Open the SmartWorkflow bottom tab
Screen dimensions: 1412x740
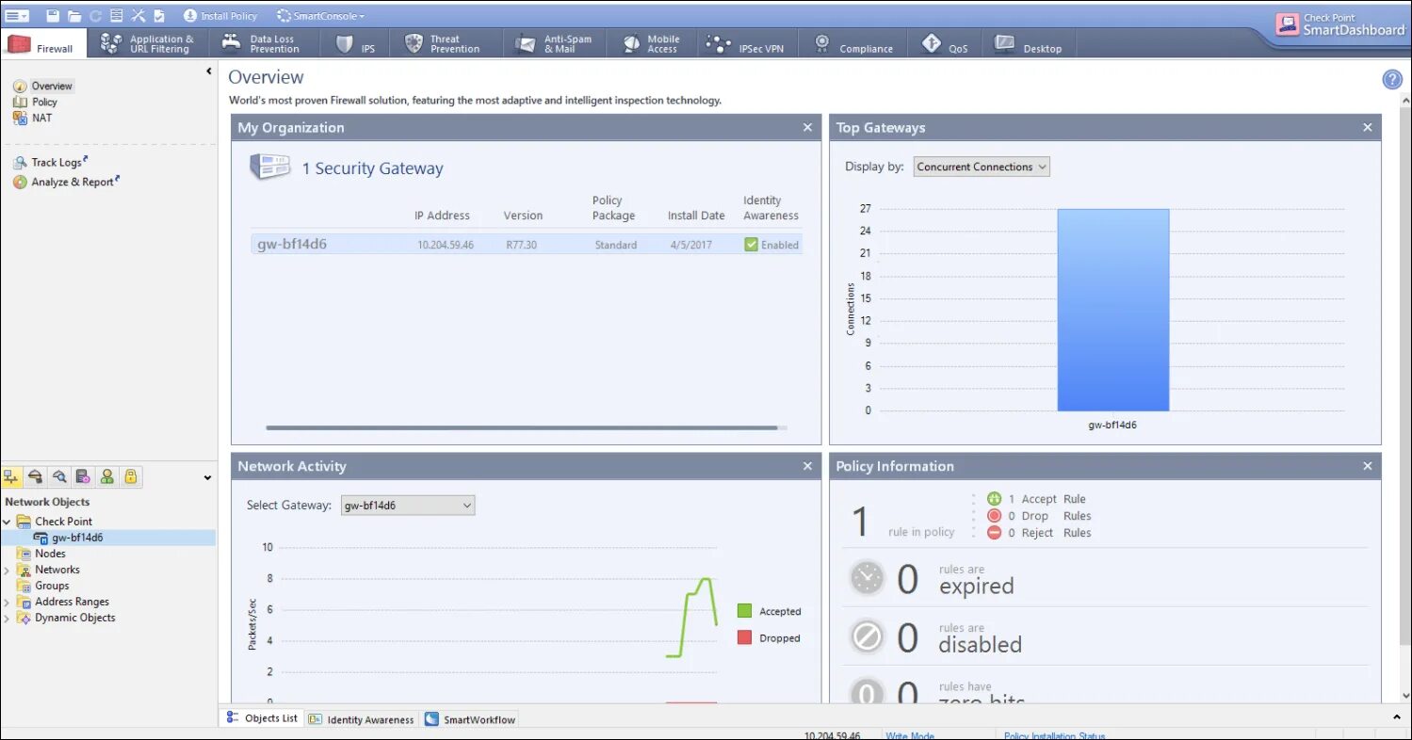tap(470, 719)
